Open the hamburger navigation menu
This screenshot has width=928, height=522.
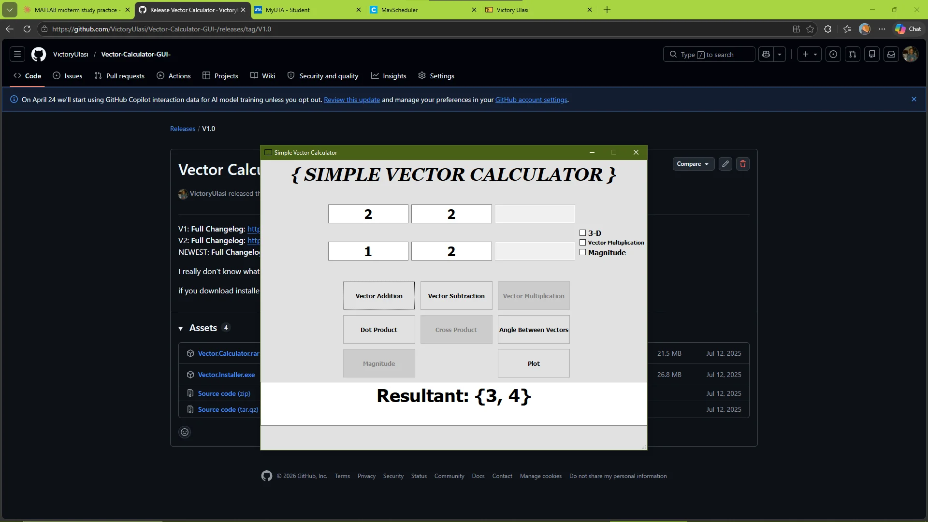(x=17, y=55)
